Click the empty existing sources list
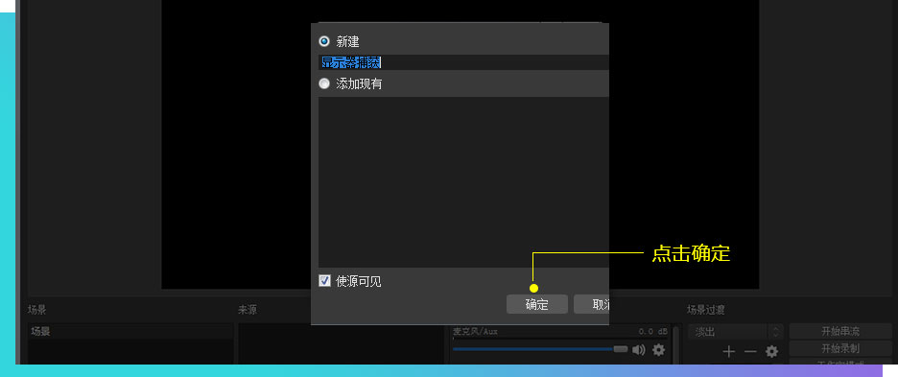This screenshot has height=377, width=898. [x=463, y=181]
